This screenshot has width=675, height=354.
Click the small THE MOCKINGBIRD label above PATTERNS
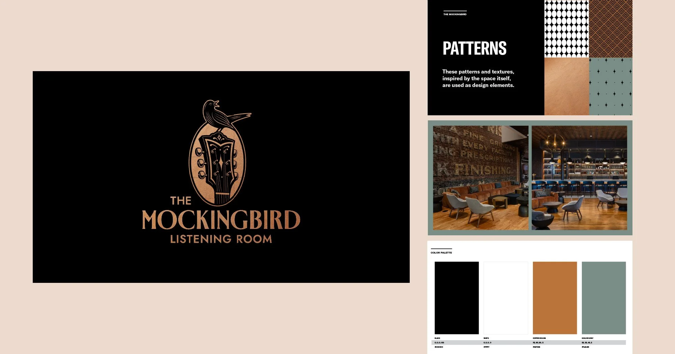[455, 14]
